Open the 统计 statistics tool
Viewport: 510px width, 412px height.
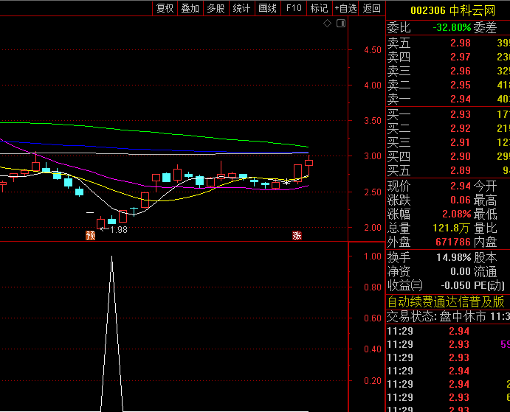pos(241,8)
